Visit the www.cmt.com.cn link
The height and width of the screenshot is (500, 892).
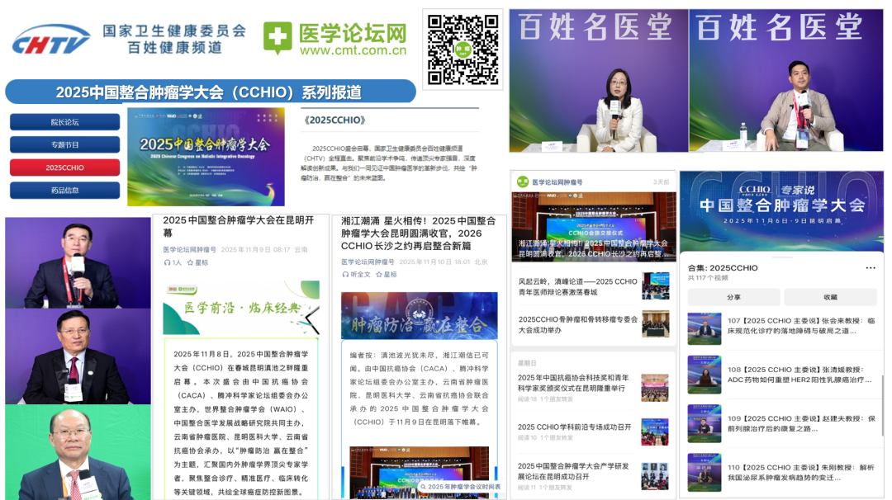pyautogui.click(x=353, y=50)
